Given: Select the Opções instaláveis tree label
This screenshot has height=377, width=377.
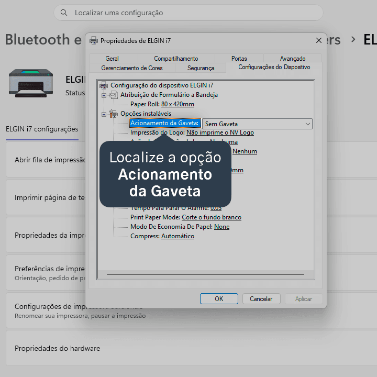Looking at the screenshot, I should click(146, 114).
